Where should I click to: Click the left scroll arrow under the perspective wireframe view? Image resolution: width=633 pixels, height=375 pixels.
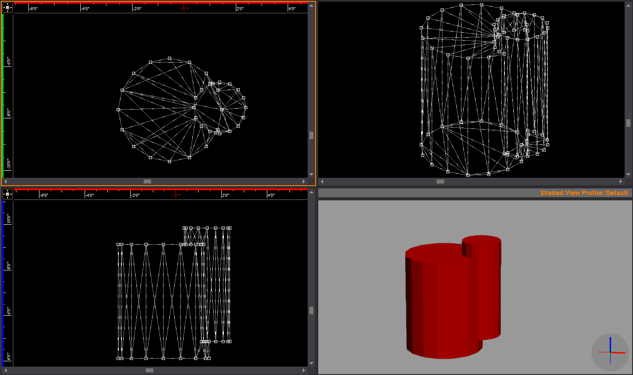click(x=322, y=181)
